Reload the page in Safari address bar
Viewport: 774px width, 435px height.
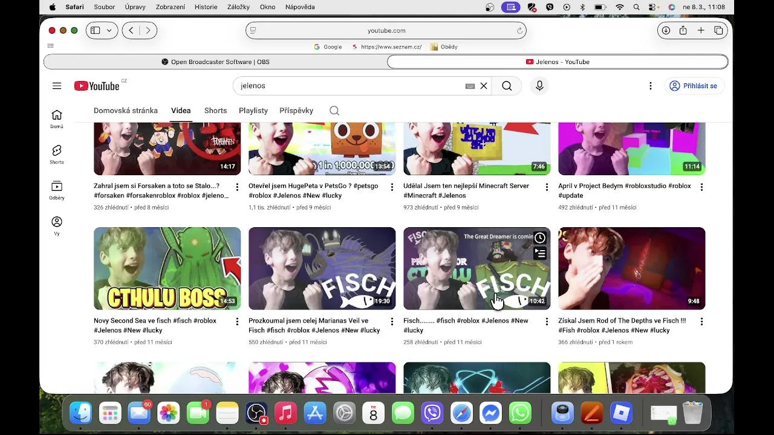tap(519, 31)
